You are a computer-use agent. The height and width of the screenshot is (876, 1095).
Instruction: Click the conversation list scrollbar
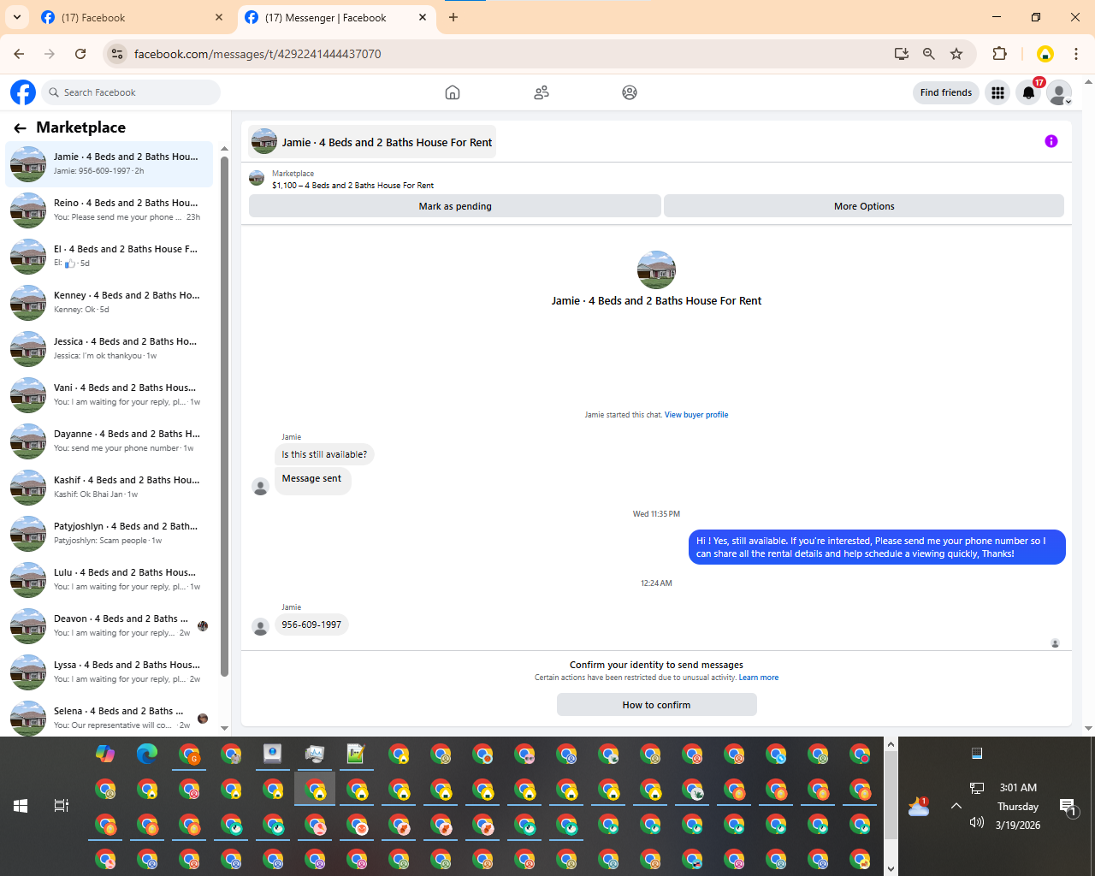click(225, 415)
